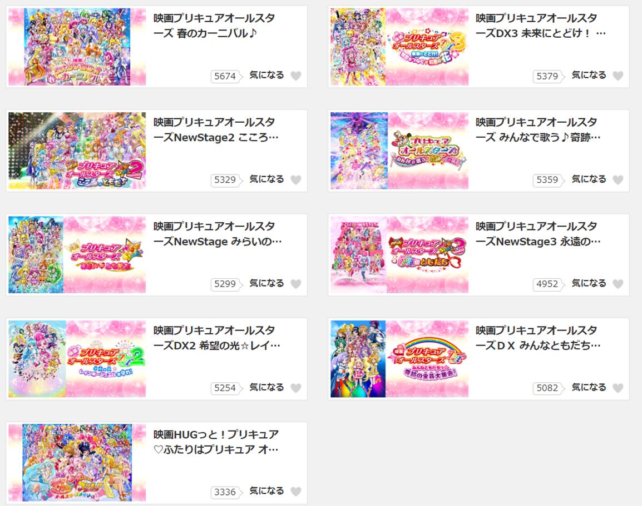The height and width of the screenshot is (506, 642).
Task: Click heart icon for DX3 未来にとどけ movie
Action: [x=618, y=76]
